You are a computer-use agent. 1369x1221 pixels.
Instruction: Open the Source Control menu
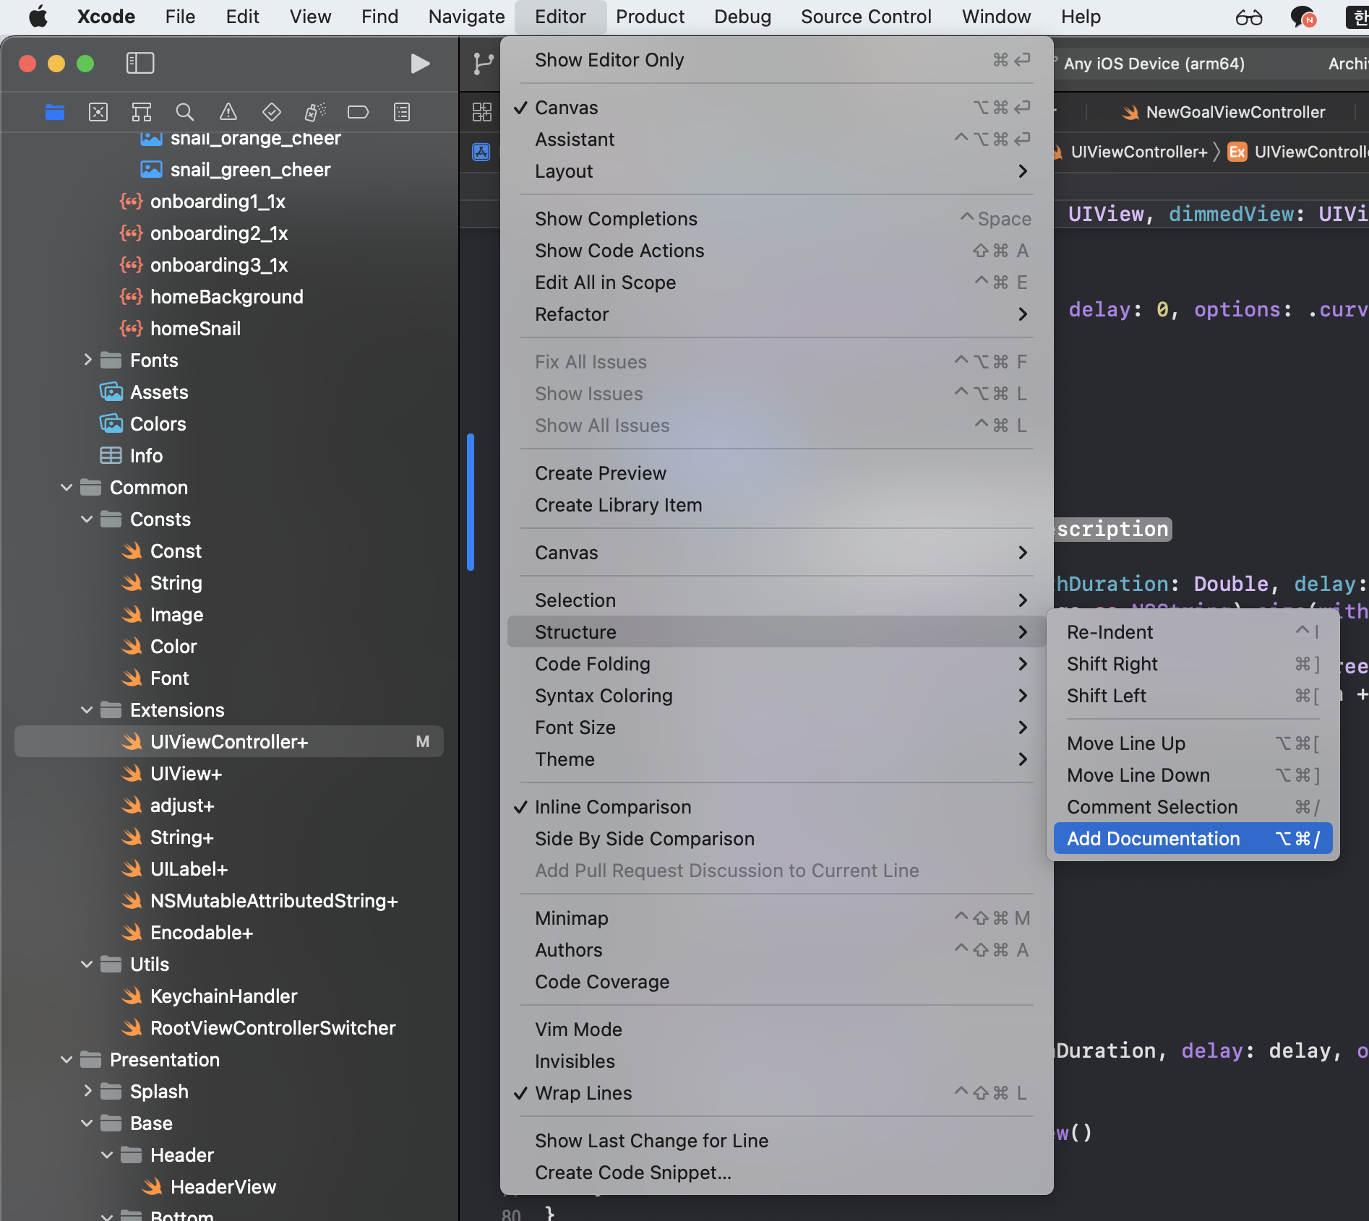click(866, 17)
